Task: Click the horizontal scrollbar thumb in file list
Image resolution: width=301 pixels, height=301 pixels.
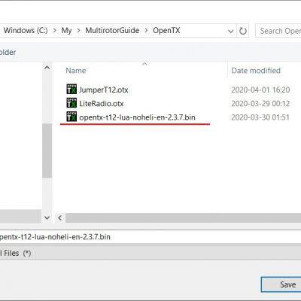Action: pyautogui.click(x=183, y=217)
